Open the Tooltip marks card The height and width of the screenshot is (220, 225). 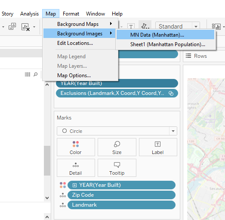[117, 168]
